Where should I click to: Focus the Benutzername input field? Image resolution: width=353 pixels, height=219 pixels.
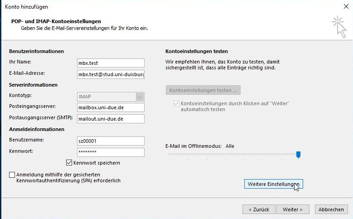(x=111, y=141)
